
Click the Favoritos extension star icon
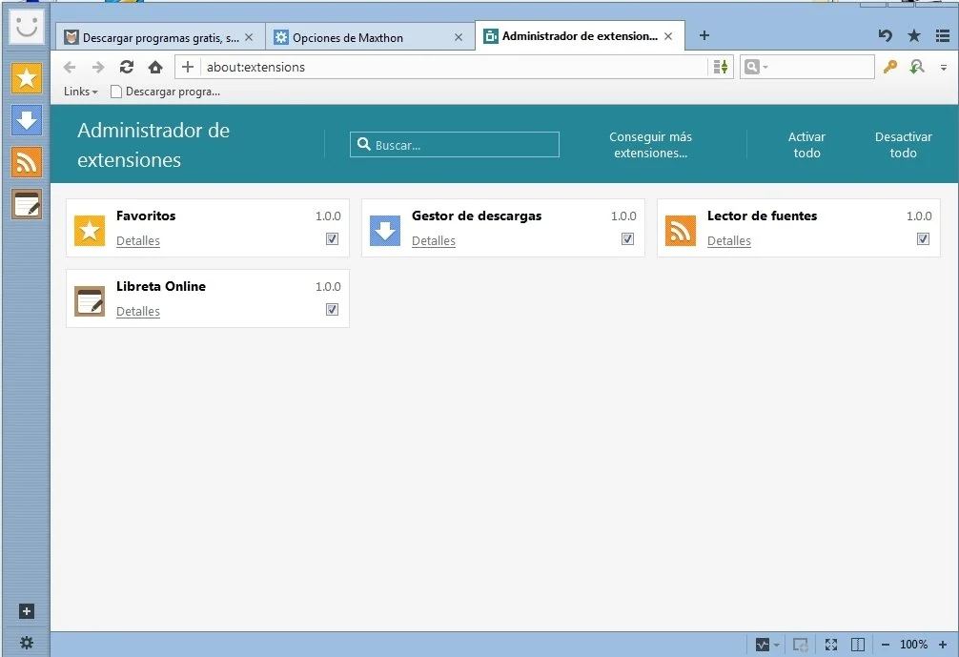pos(90,231)
